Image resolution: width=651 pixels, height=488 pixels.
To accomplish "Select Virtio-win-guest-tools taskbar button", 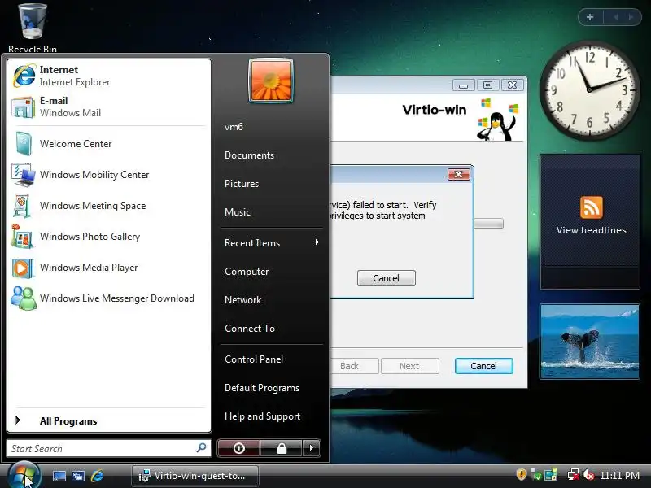I will 195,476.
